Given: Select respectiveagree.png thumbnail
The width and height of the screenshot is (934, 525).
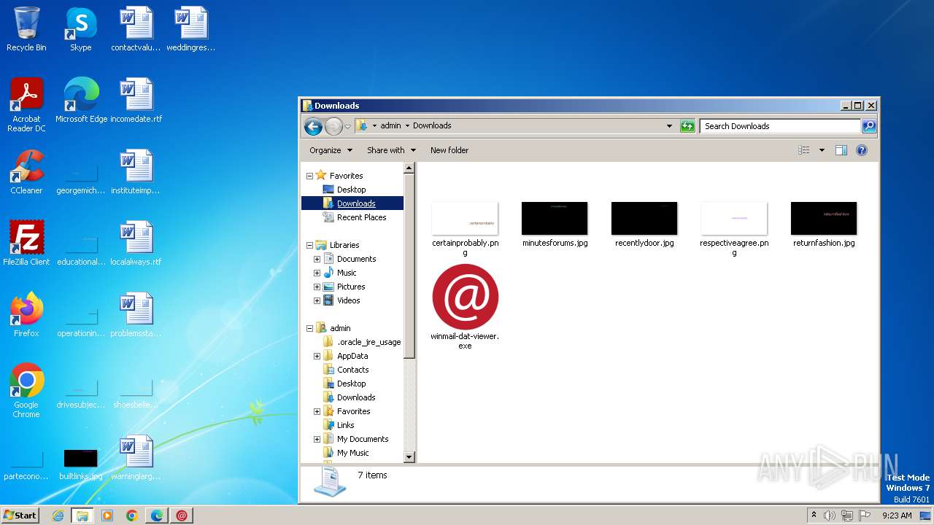Looking at the screenshot, I should pos(734,229).
